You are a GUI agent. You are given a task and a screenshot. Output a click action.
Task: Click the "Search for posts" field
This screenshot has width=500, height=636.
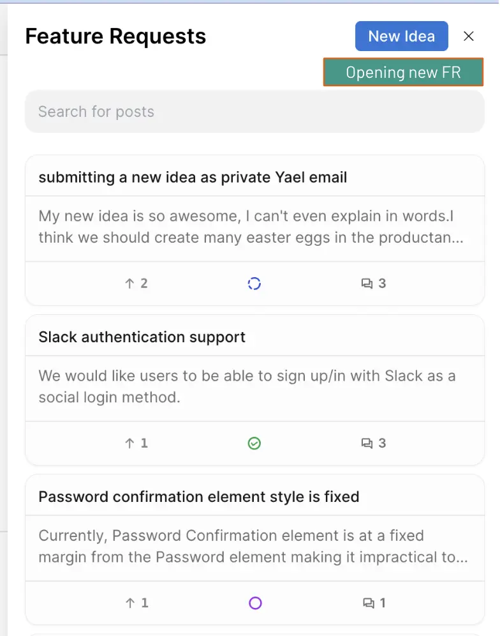254,111
